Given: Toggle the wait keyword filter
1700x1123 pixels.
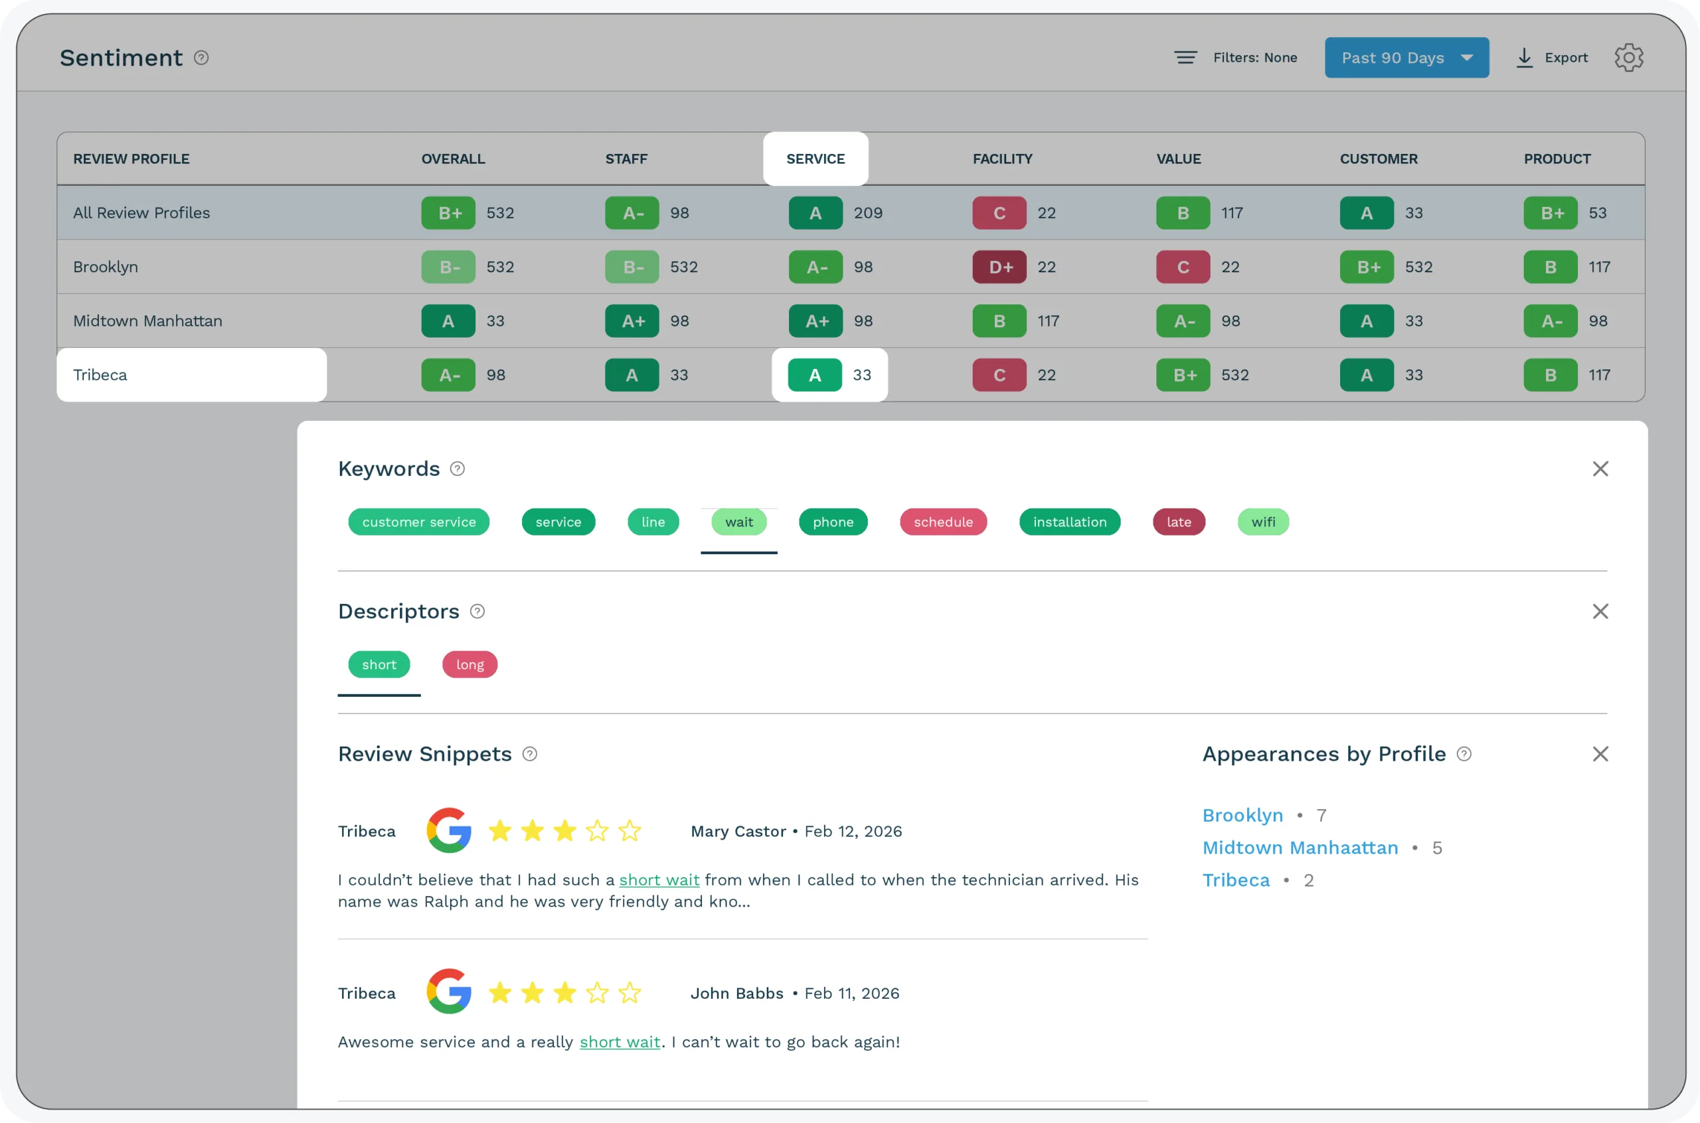Looking at the screenshot, I should (738, 522).
